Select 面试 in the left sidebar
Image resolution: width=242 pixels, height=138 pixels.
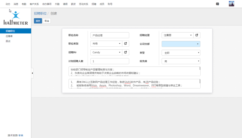tap(8, 41)
